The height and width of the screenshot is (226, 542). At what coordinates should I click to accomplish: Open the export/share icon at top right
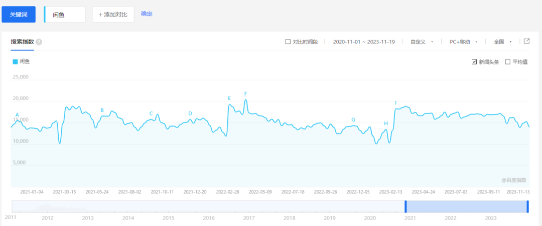(x=527, y=41)
